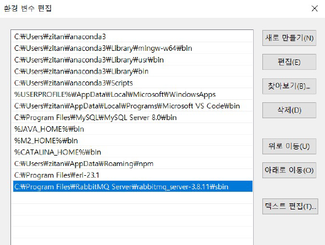The height and width of the screenshot is (245, 325).
Task: Select the Roaming npm path entry
Action: [x=133, y=164]
